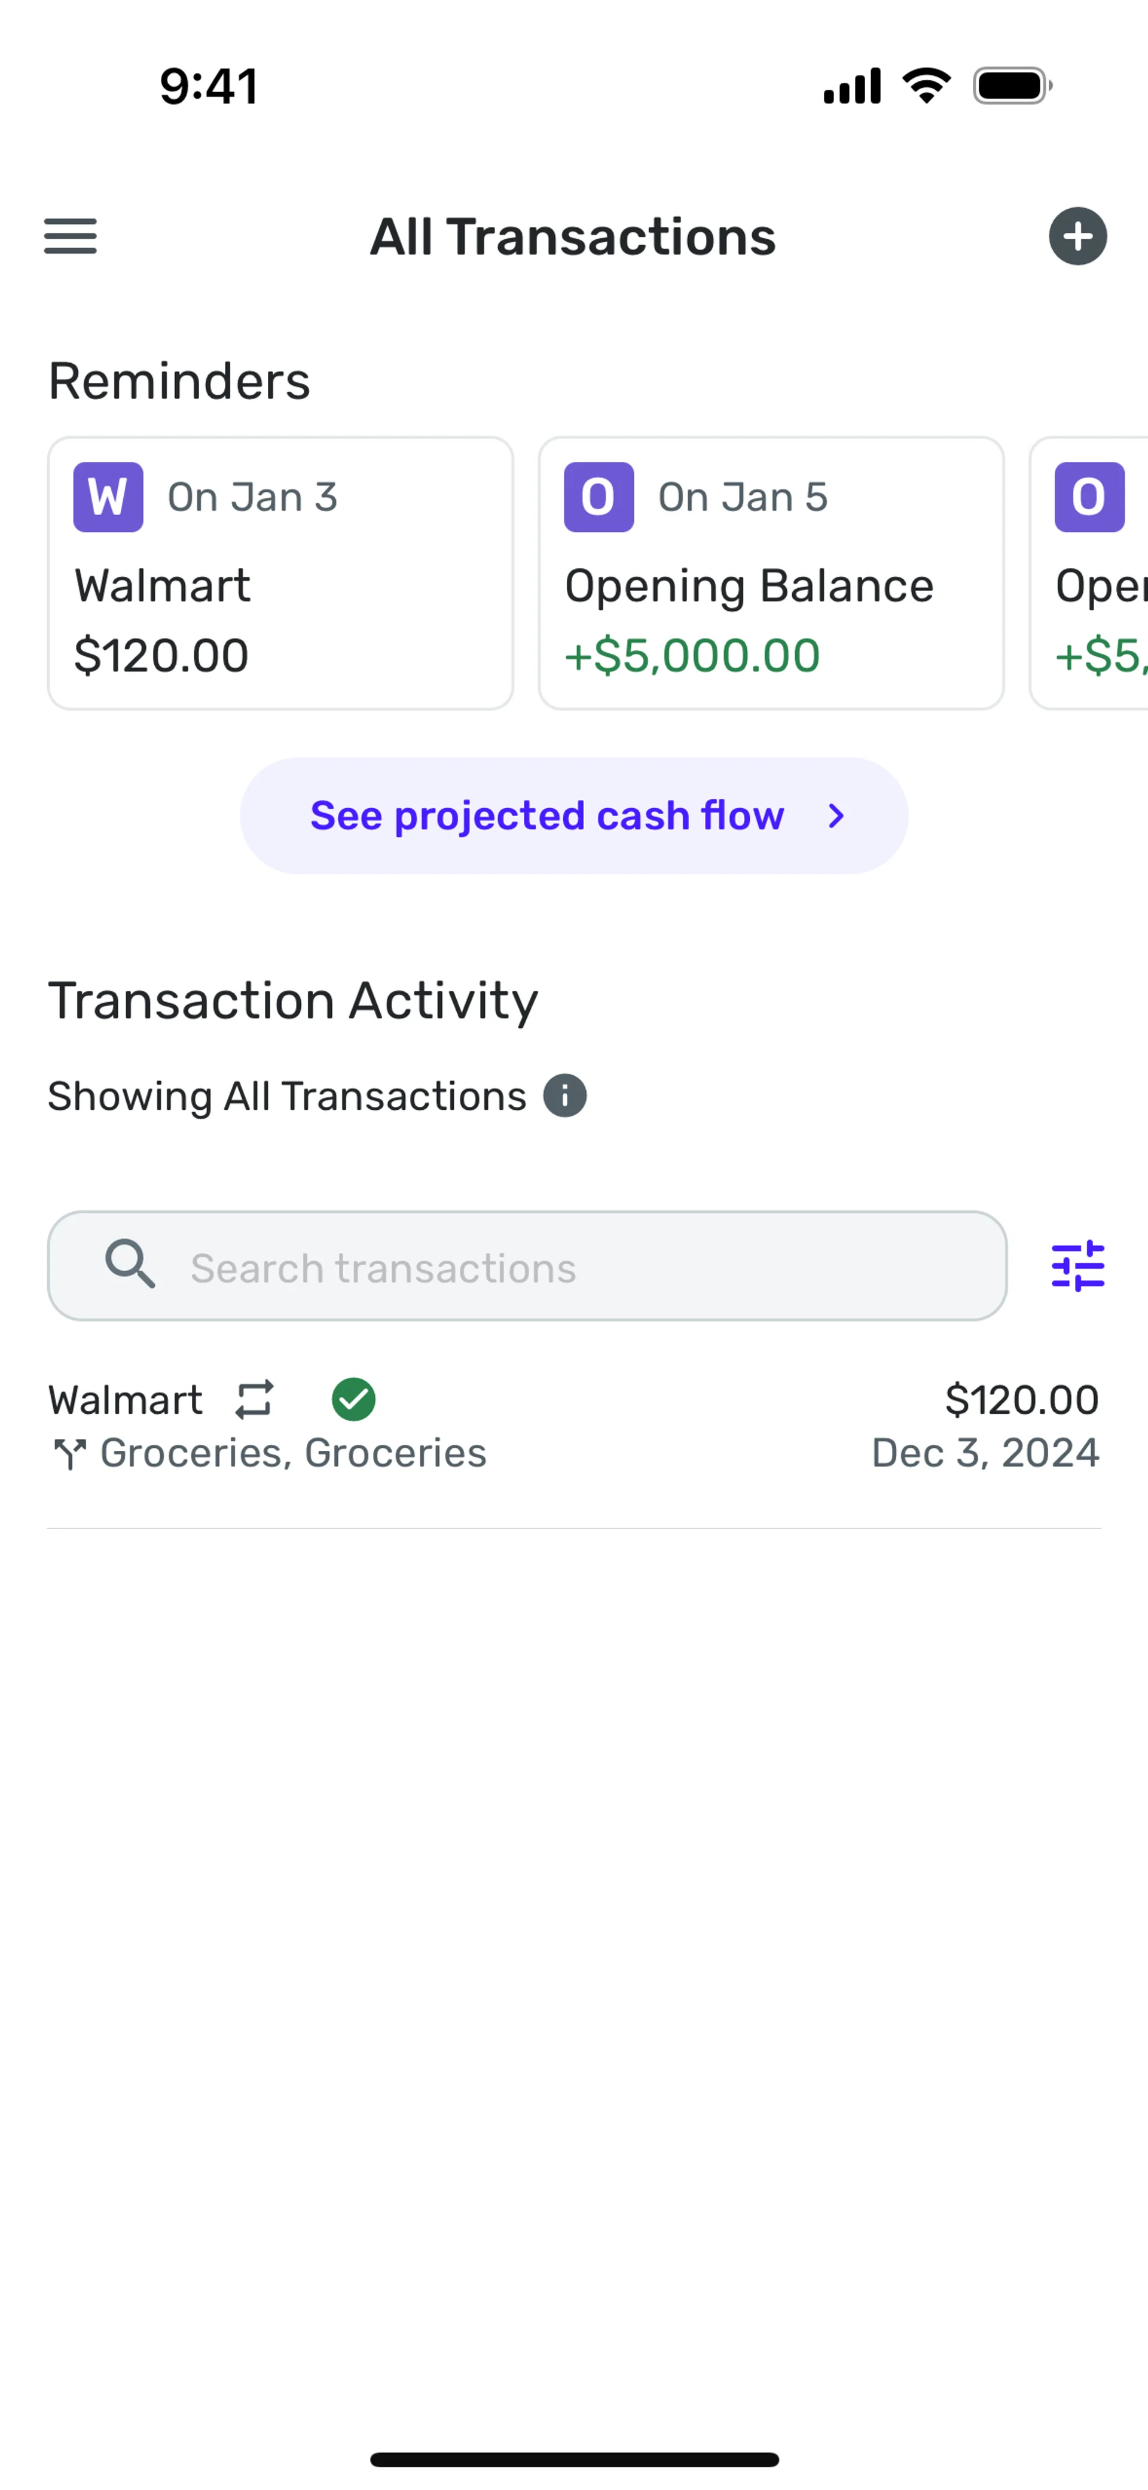This screenshot has height=2490, width=1148.
Task: Click the O badge on Jan 5 reminder
Action: click(x=598, y=497)
